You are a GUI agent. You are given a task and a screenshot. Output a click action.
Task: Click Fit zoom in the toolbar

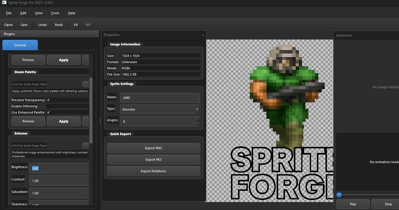(76, 25)
